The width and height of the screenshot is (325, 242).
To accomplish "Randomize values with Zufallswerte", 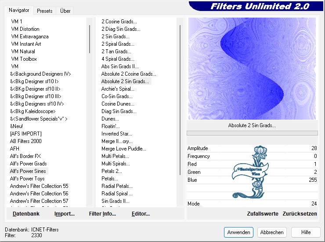I will click(263, 214).
